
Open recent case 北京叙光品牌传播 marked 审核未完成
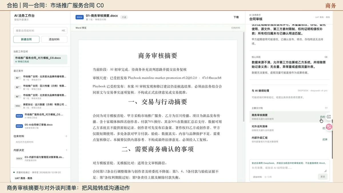40,96
